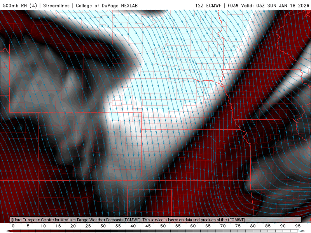Select the "Streamlines" label in header

coord(56,5)
